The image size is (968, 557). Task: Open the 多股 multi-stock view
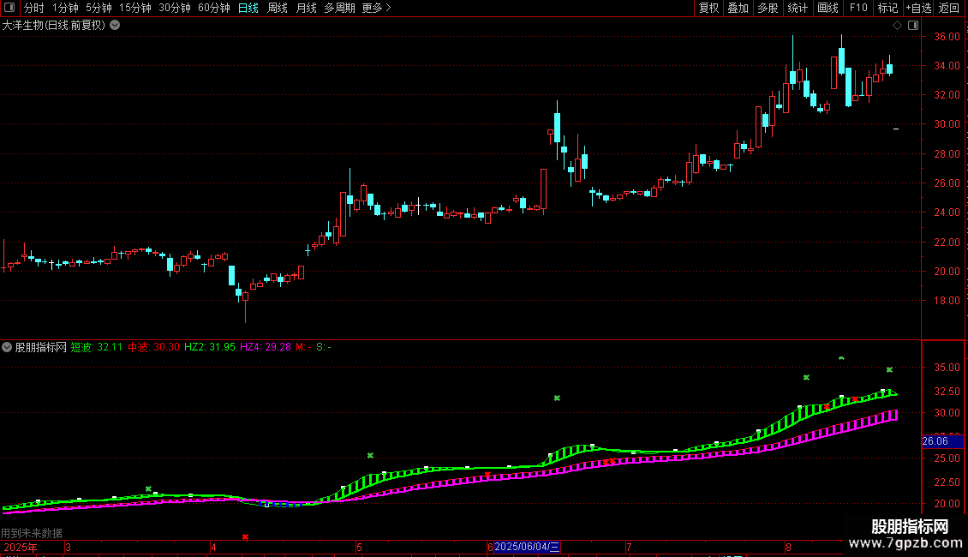pos(768,8)
